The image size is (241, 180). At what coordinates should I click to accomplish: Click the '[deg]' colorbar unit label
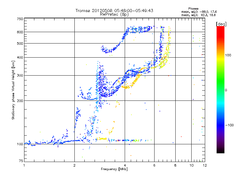click(221, 24)
